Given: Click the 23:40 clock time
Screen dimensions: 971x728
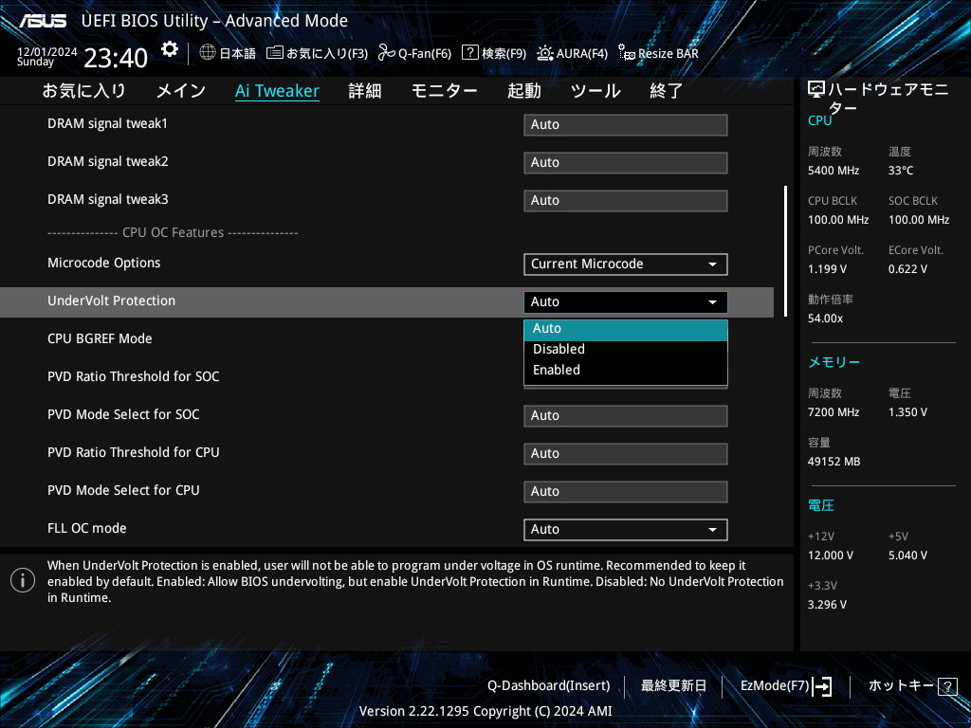Looking at the screenshot, I should click(116, 58).
